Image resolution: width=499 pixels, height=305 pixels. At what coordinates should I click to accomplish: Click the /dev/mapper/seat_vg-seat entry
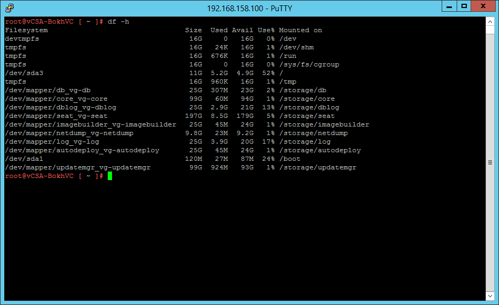(x=56, y=116)
